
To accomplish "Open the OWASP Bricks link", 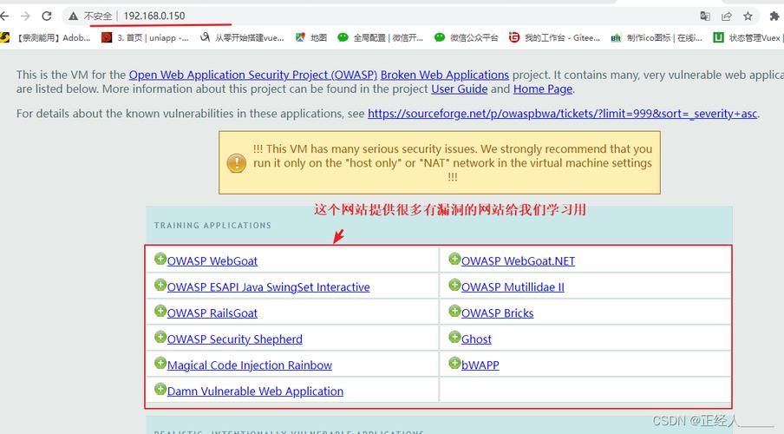I will (497, 313).
